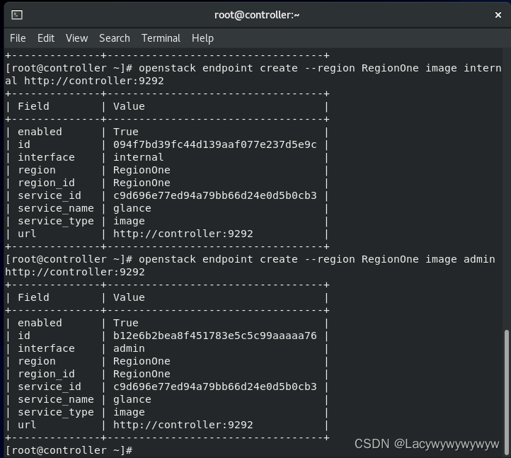Click the 'True' enabled value in the first table
This screenshot has height=458, width=511.
pos(126,132)
